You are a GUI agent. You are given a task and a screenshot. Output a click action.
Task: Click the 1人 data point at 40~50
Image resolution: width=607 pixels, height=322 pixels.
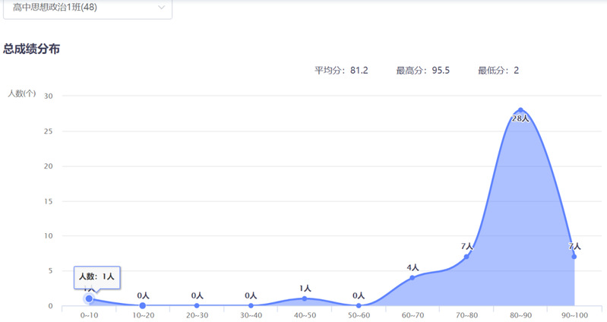tap(305, 298)
